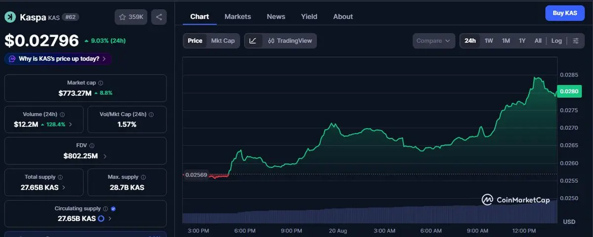Select the 1W time range
Image resolution: width=593 pixels, height=237 pixels.
pos(489,40)
